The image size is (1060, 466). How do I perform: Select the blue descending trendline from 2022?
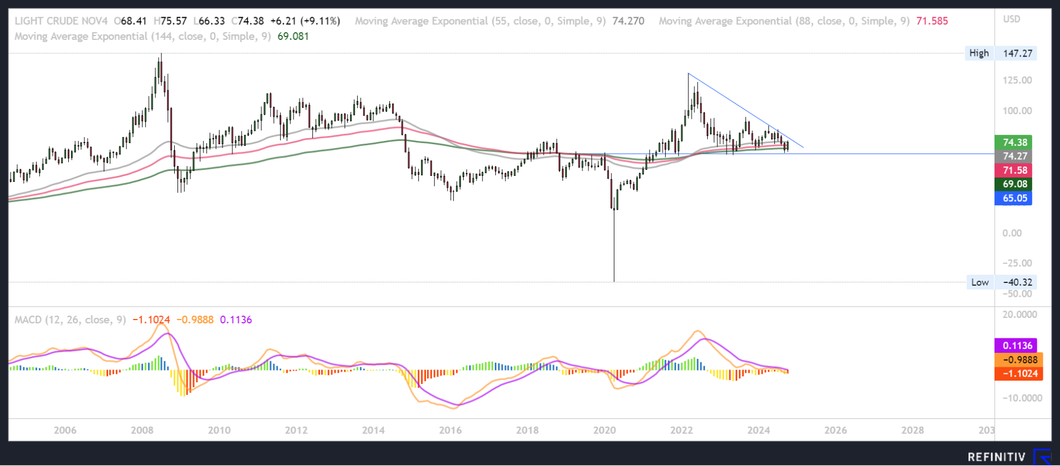click(x=745, y=110)
